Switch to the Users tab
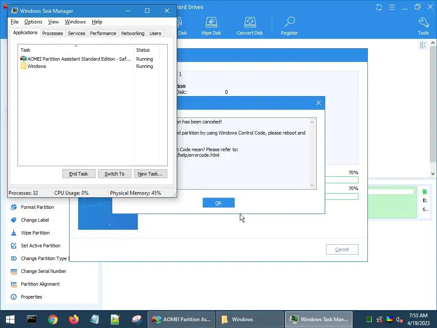The width and height of the screenshot is (437, 328). 155,33
